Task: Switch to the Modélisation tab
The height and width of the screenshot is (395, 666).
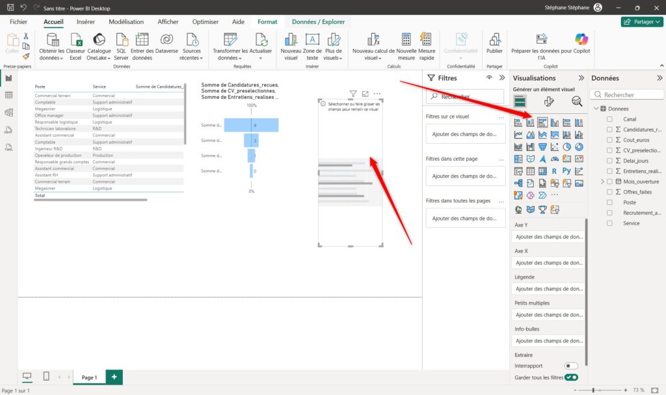Action: point(126,21)
